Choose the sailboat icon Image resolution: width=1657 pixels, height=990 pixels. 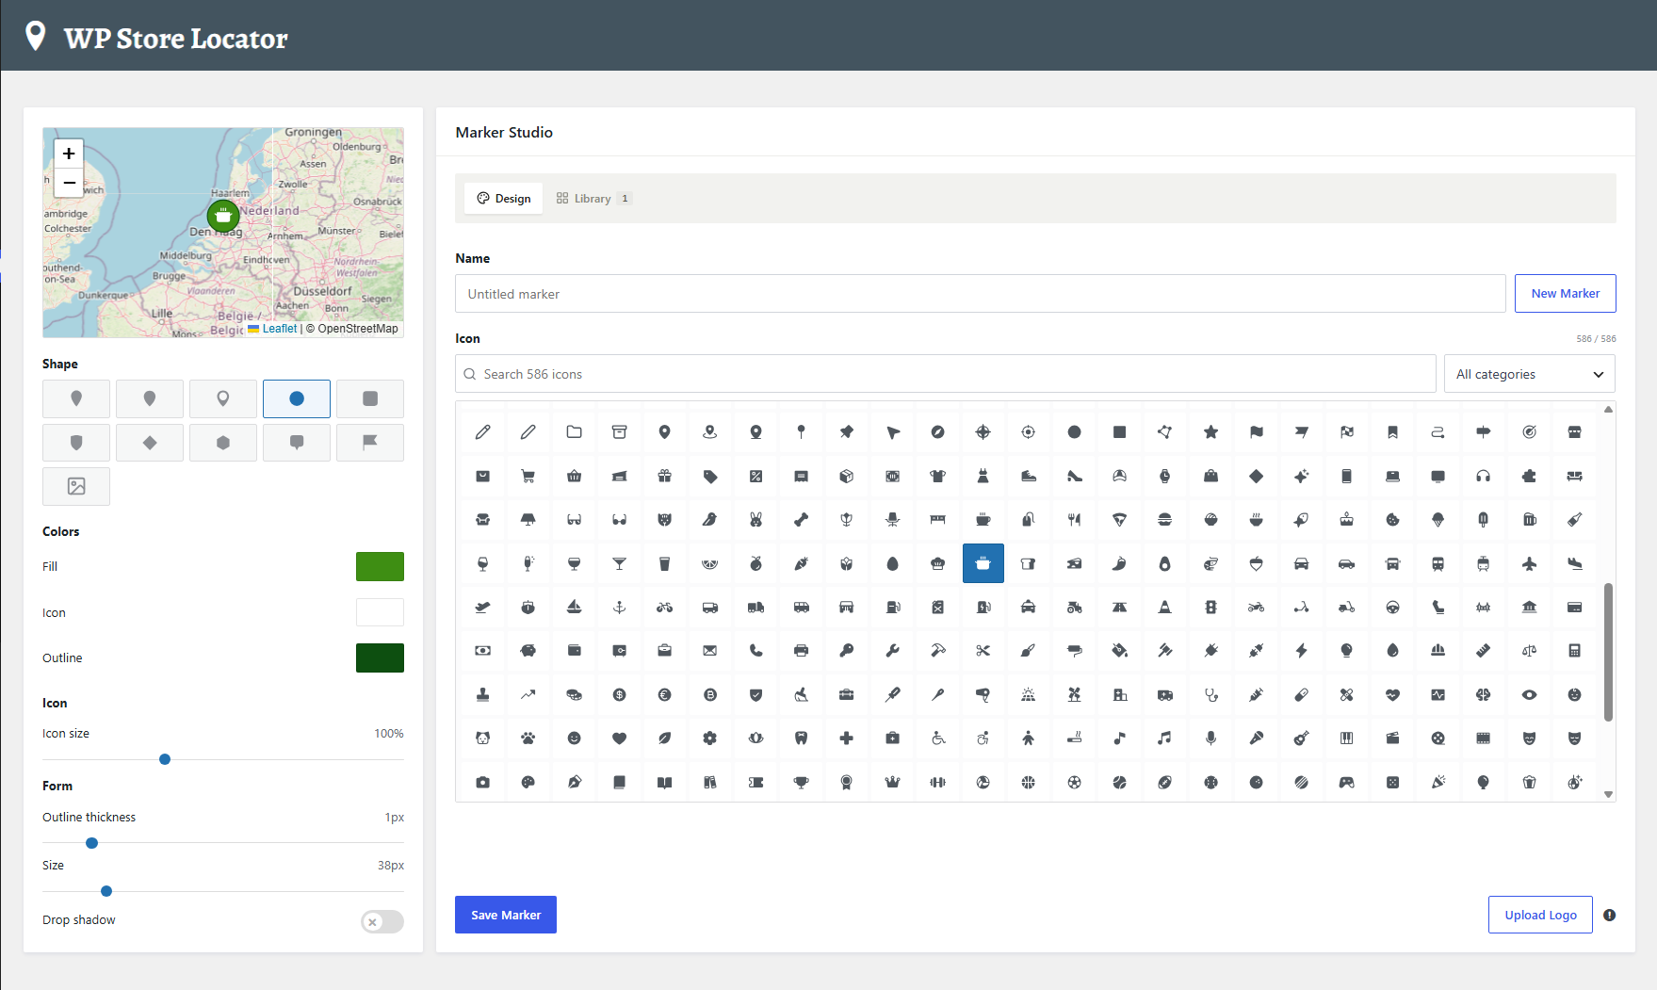pyautogui.click(x=574, y=607)
